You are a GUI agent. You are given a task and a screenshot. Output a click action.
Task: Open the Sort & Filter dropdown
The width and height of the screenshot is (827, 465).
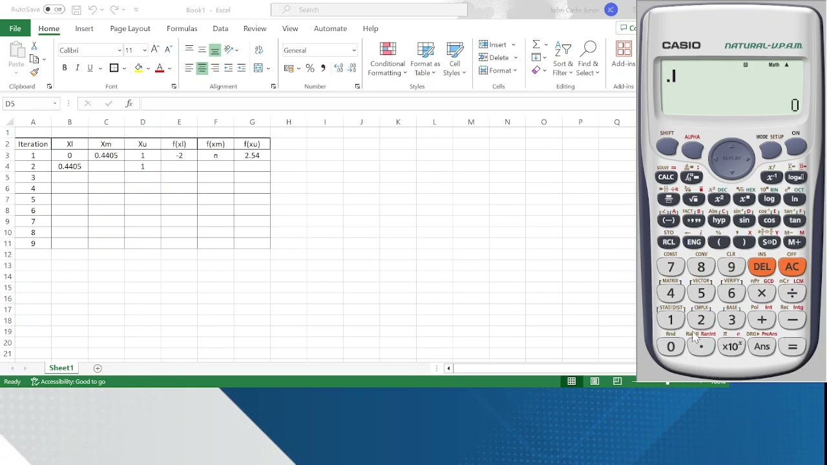coord(563,59)
